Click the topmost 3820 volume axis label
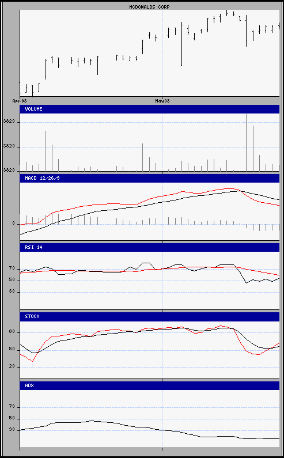 click(9, 122)
